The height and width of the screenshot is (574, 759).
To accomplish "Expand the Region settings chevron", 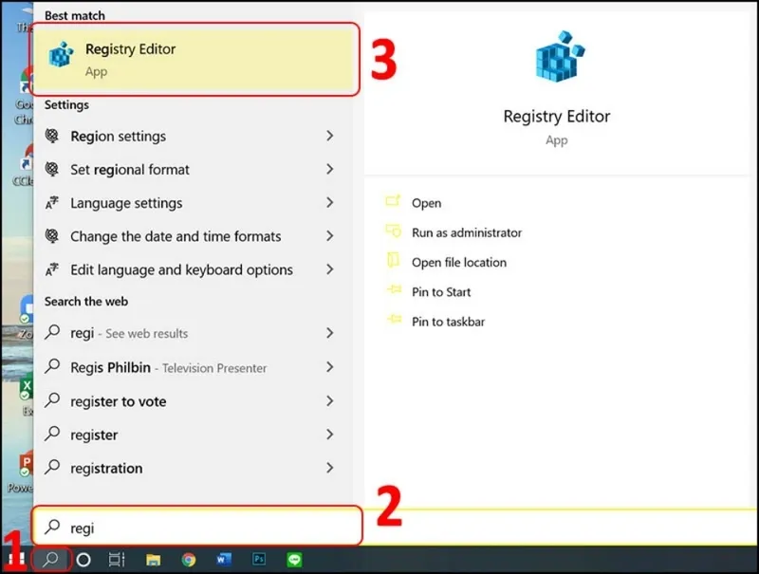I will click(329, 136).
